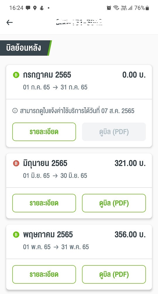This screenshot has height=294, width=158.
Task: Tap the info icon beside bill notice
Action: coord(15,111)
